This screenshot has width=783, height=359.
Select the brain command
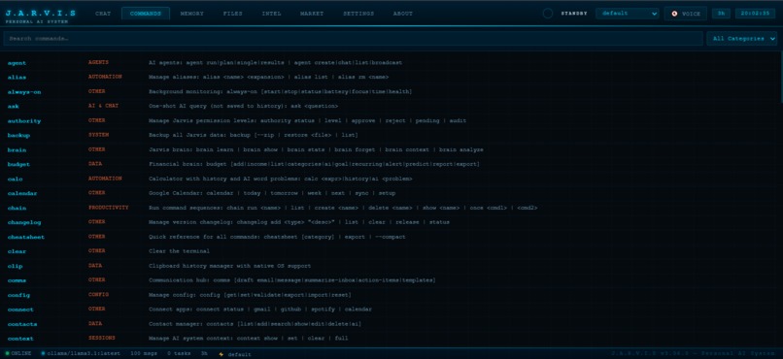coord(17,149)
